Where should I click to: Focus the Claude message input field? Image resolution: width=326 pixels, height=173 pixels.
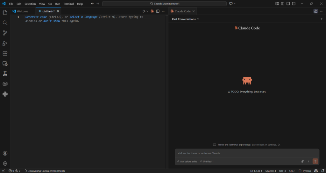click(247, 153)
